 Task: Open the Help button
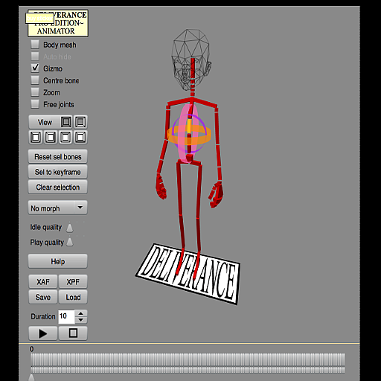(x=58, y=261)
